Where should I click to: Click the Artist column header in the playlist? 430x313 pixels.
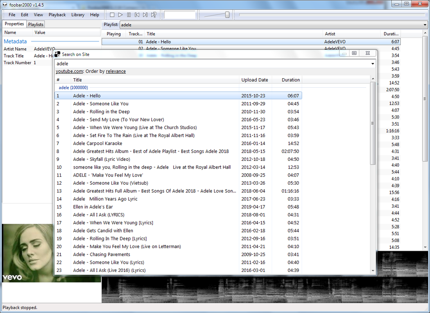click(351, 34)
